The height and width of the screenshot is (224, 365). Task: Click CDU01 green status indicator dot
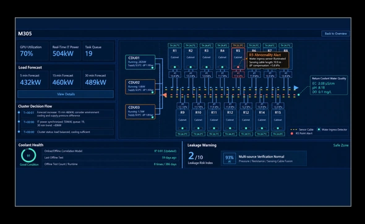point(152,67)
